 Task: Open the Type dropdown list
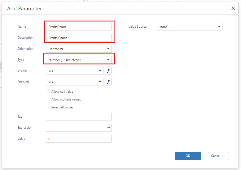coord(78,60)
